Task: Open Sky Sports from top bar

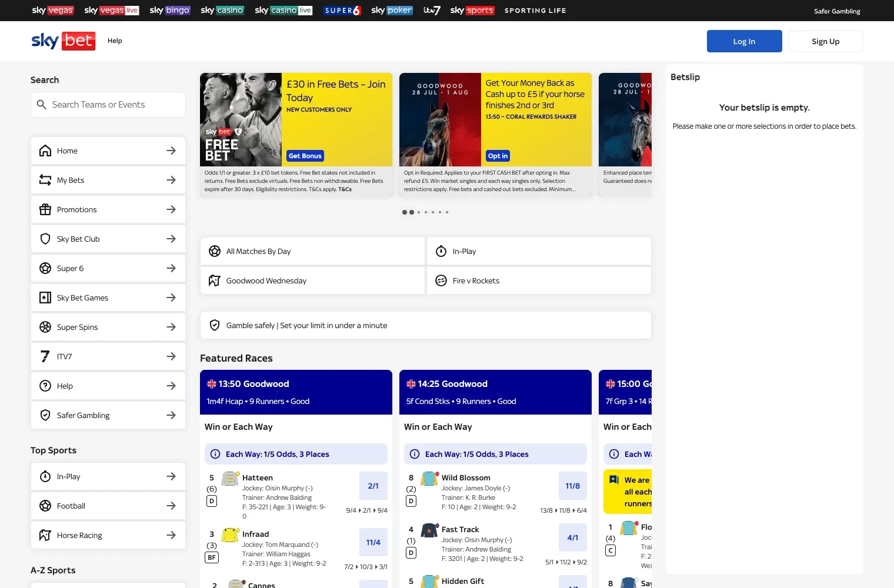Action: pos(472,10)
